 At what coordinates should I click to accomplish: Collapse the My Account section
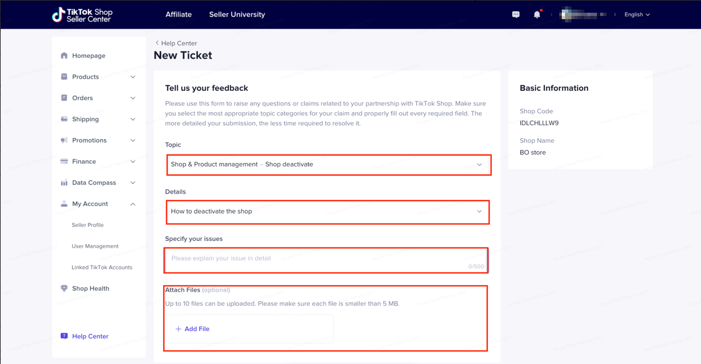(133, 204)
